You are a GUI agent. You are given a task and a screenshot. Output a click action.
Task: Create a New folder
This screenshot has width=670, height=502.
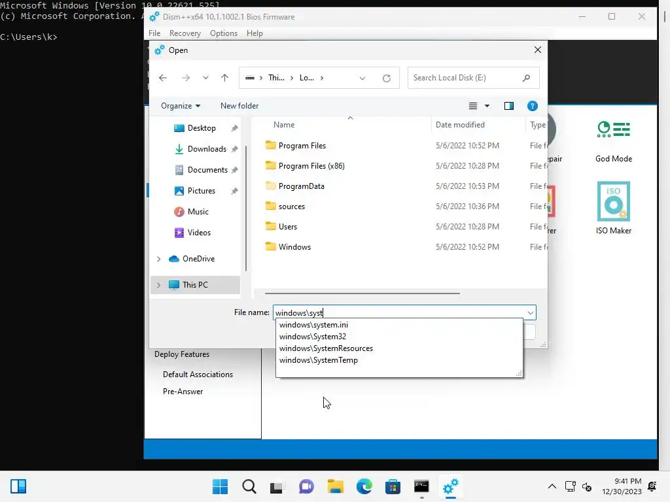239,106
